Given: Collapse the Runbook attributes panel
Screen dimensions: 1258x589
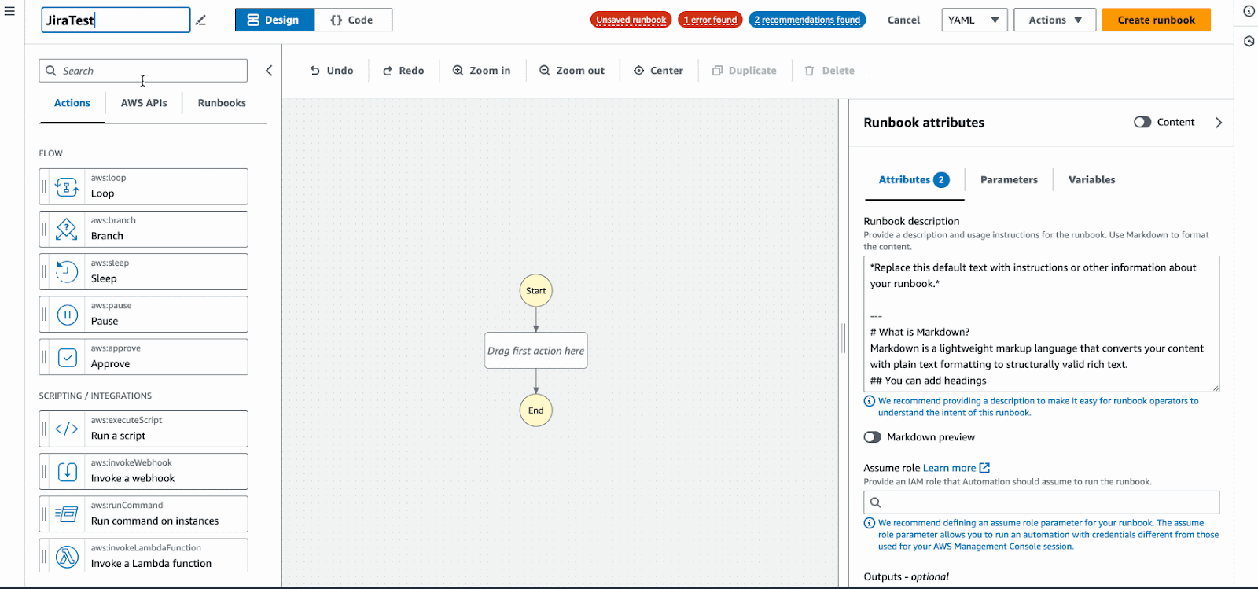Looking at the screenshot, I should [1219, 123].
